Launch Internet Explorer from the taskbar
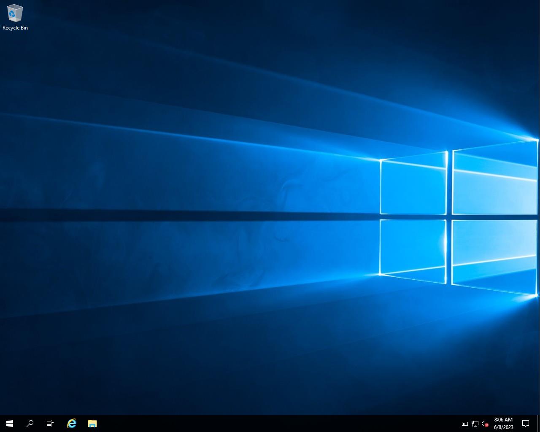 point(72,423)
